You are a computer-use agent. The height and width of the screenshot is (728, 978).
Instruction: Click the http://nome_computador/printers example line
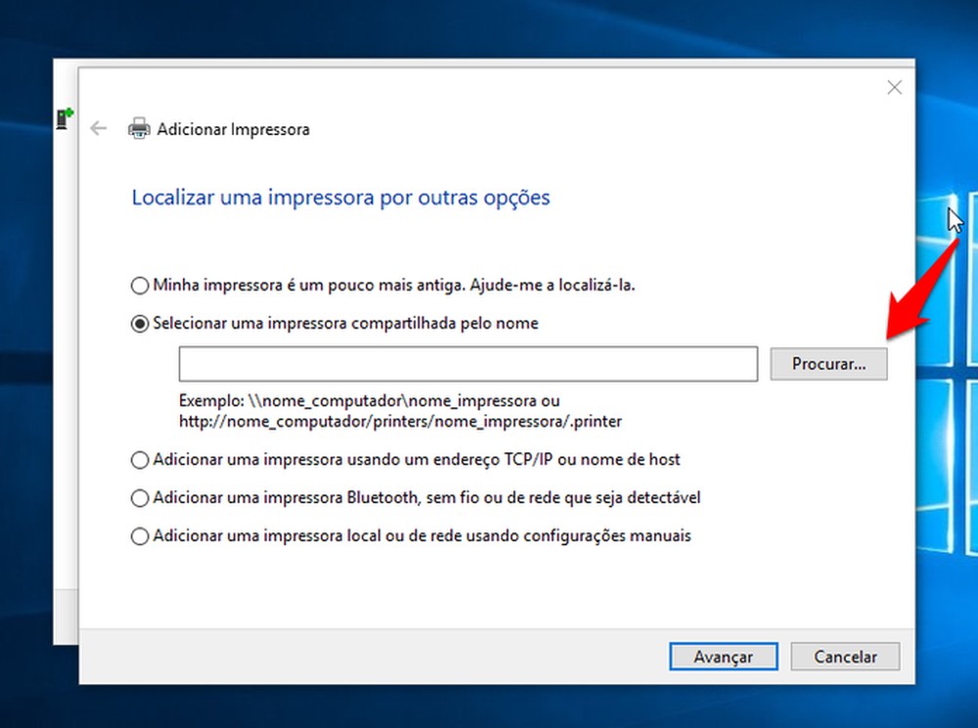[x=400, y=422]
